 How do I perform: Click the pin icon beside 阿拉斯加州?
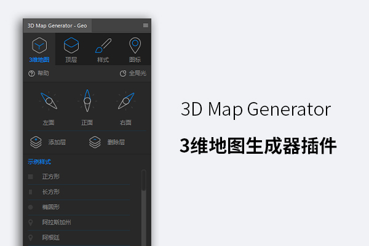[x=30, y=223]
